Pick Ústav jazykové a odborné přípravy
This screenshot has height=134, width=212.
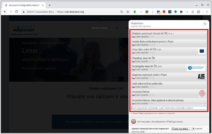coord(169,101)
